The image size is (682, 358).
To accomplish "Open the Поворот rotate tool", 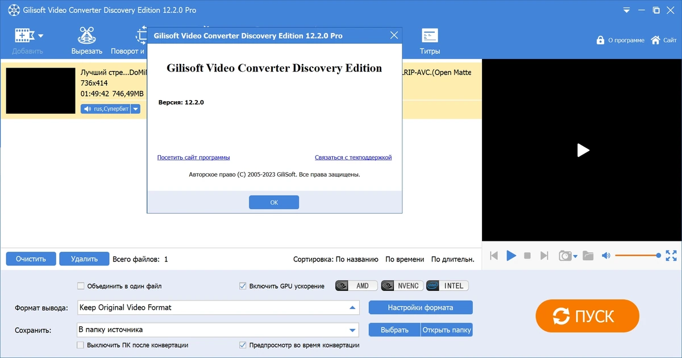I will pos(128,40).
